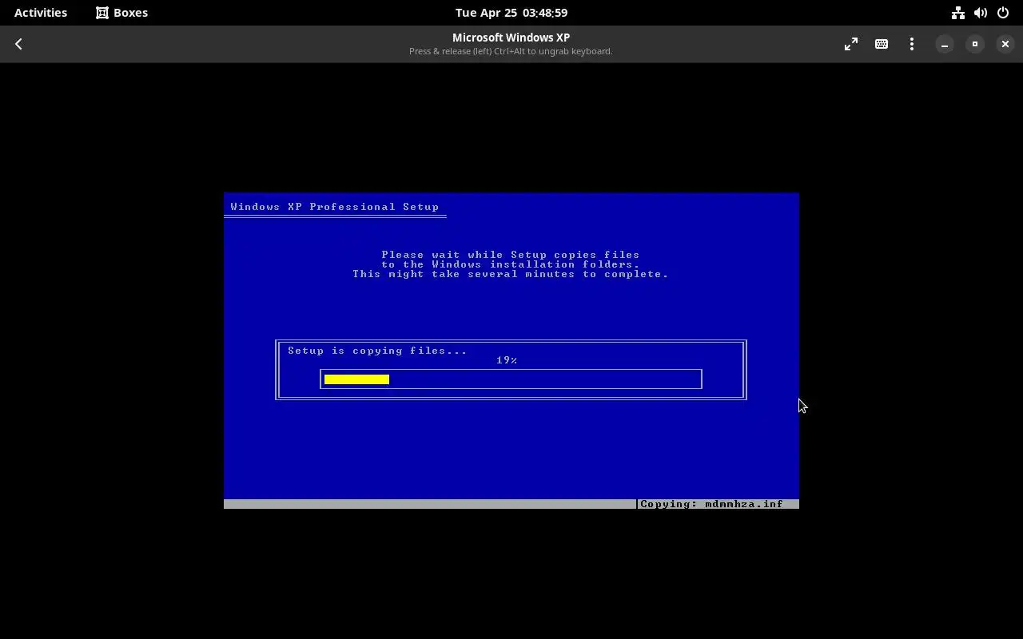Click 'Please wait while Setup copies files' line

(511, 255)
